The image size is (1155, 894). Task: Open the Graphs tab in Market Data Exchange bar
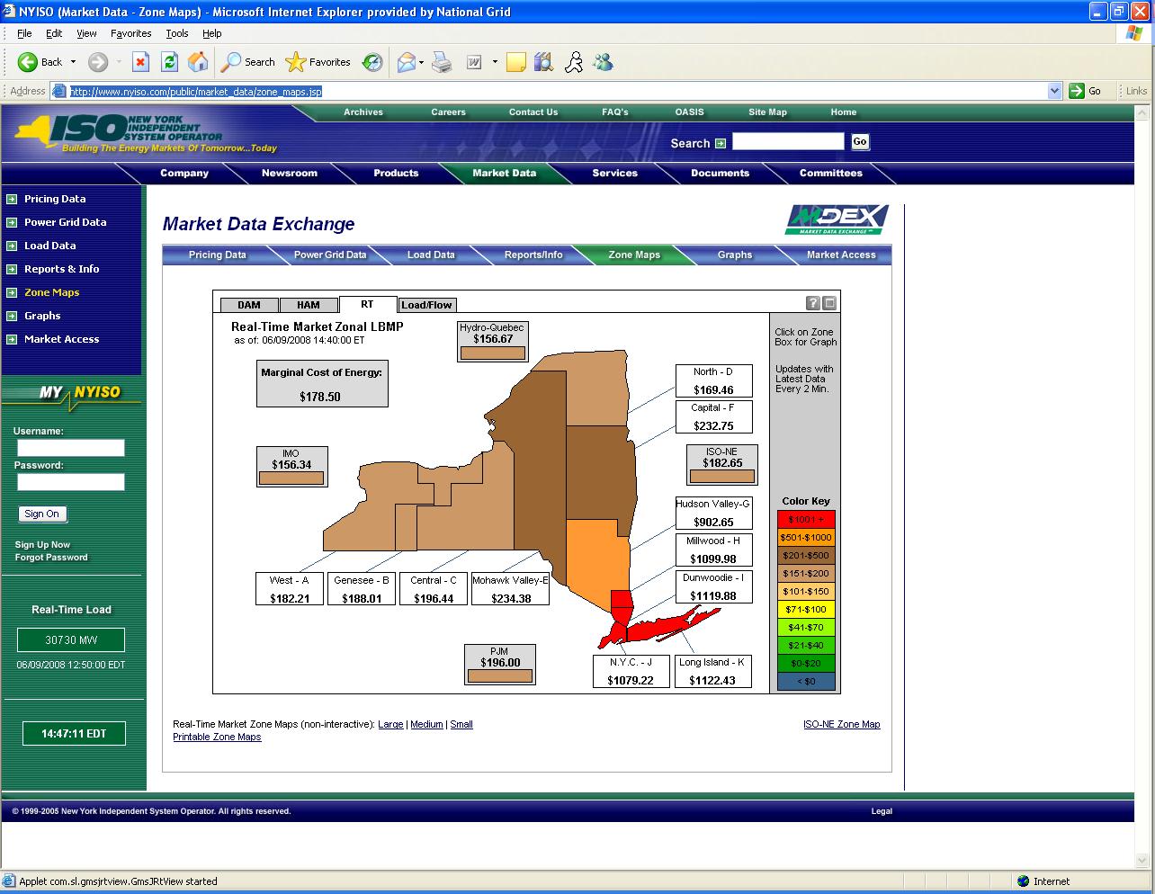click(x=735, y=255)
